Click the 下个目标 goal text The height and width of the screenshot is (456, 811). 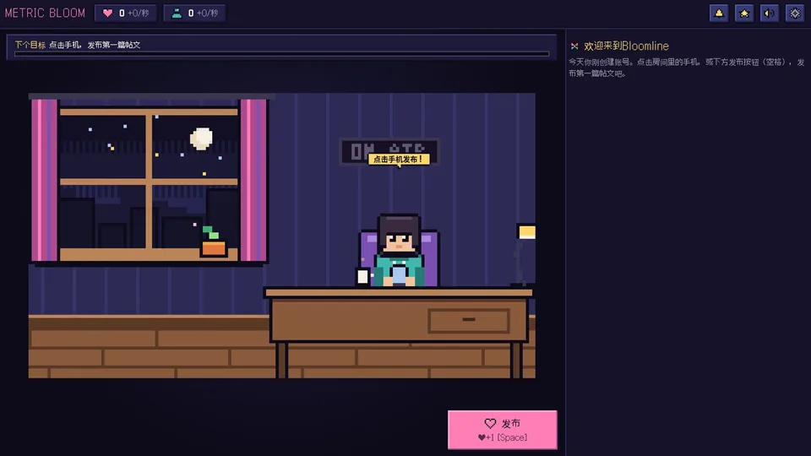(30, 45)
